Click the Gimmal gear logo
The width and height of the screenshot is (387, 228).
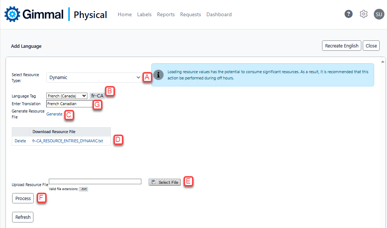12,14
